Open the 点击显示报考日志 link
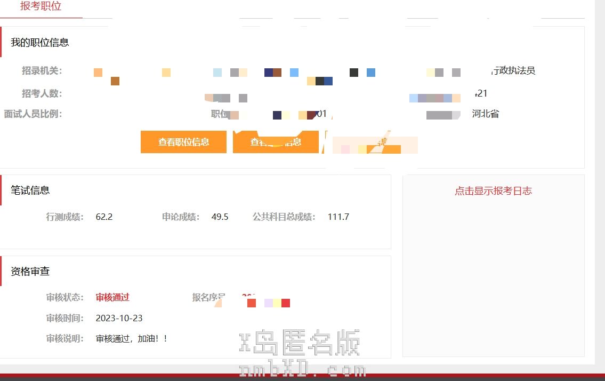Viewport: 605px width, 381px height. 493,190
